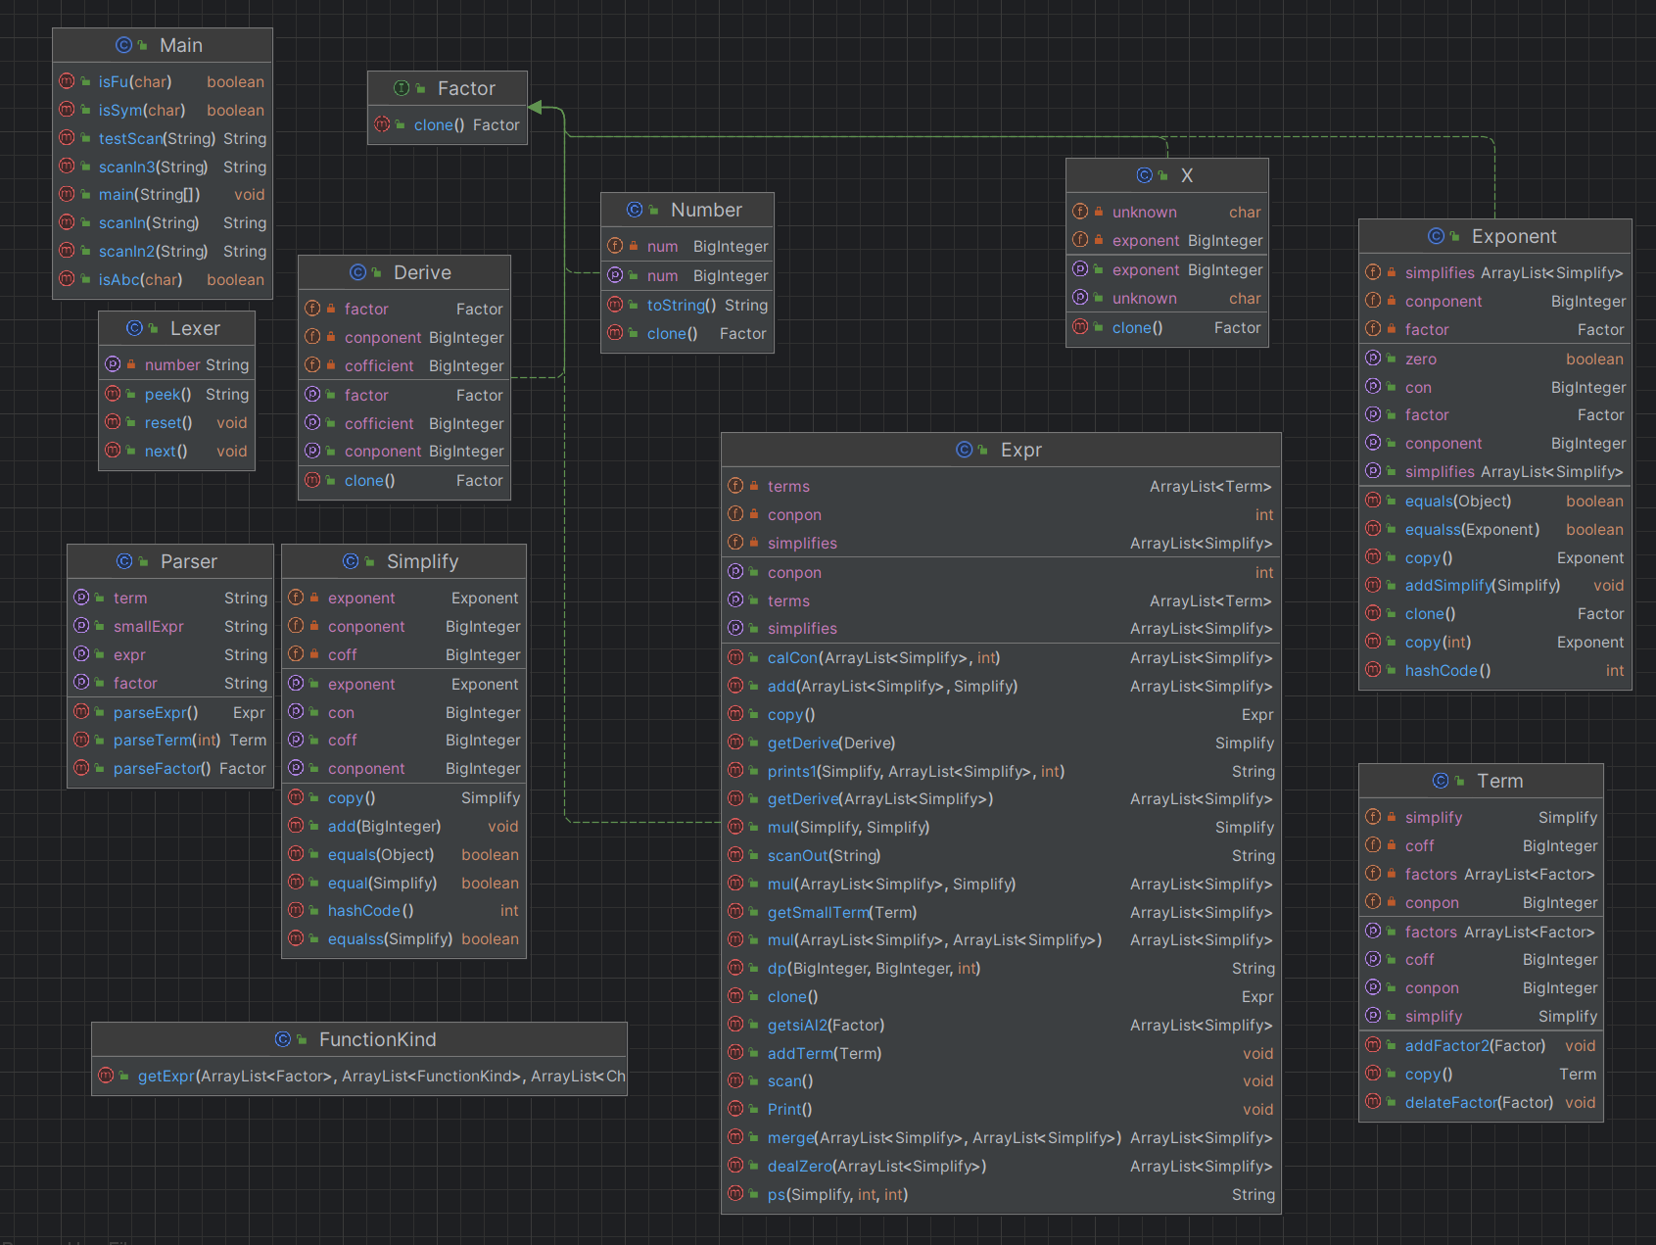Click the class icon next to Parser
The width and height of the screenshot is (1656, 1245).
click(x=124, y=561)
